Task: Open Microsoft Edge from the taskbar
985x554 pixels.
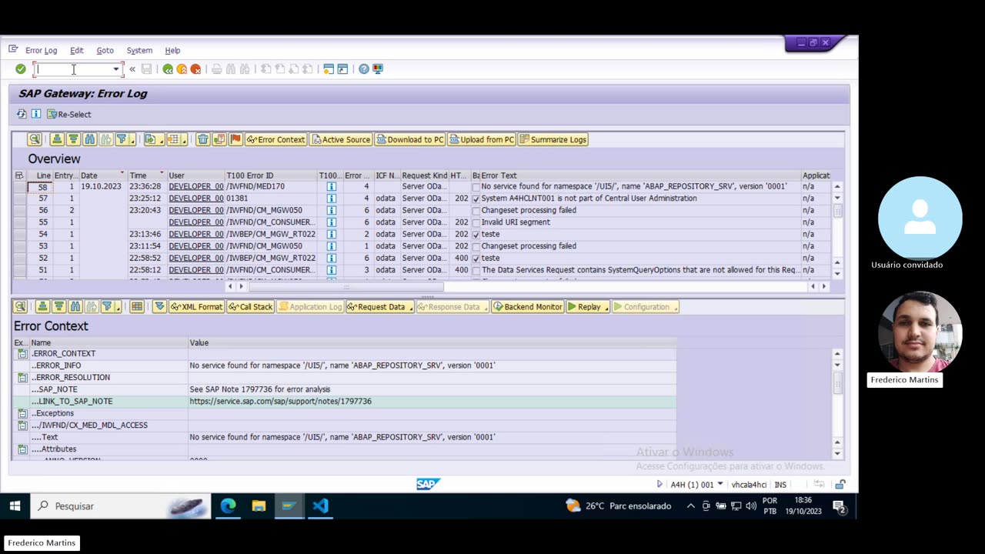Action: point(228,506)
